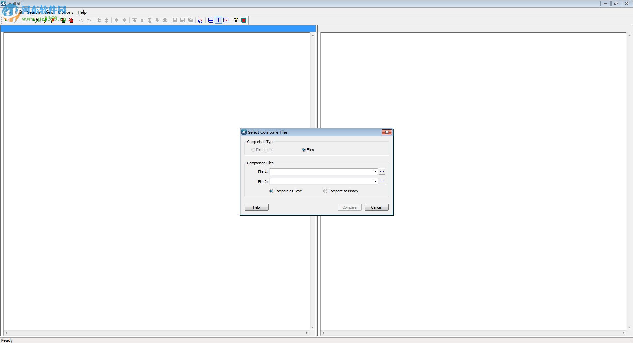Click the plain right arrow toolbar icon
Image resolution: width=633 pixels, height=343 pixels.
pyautogui.click(x=124, y=20)
